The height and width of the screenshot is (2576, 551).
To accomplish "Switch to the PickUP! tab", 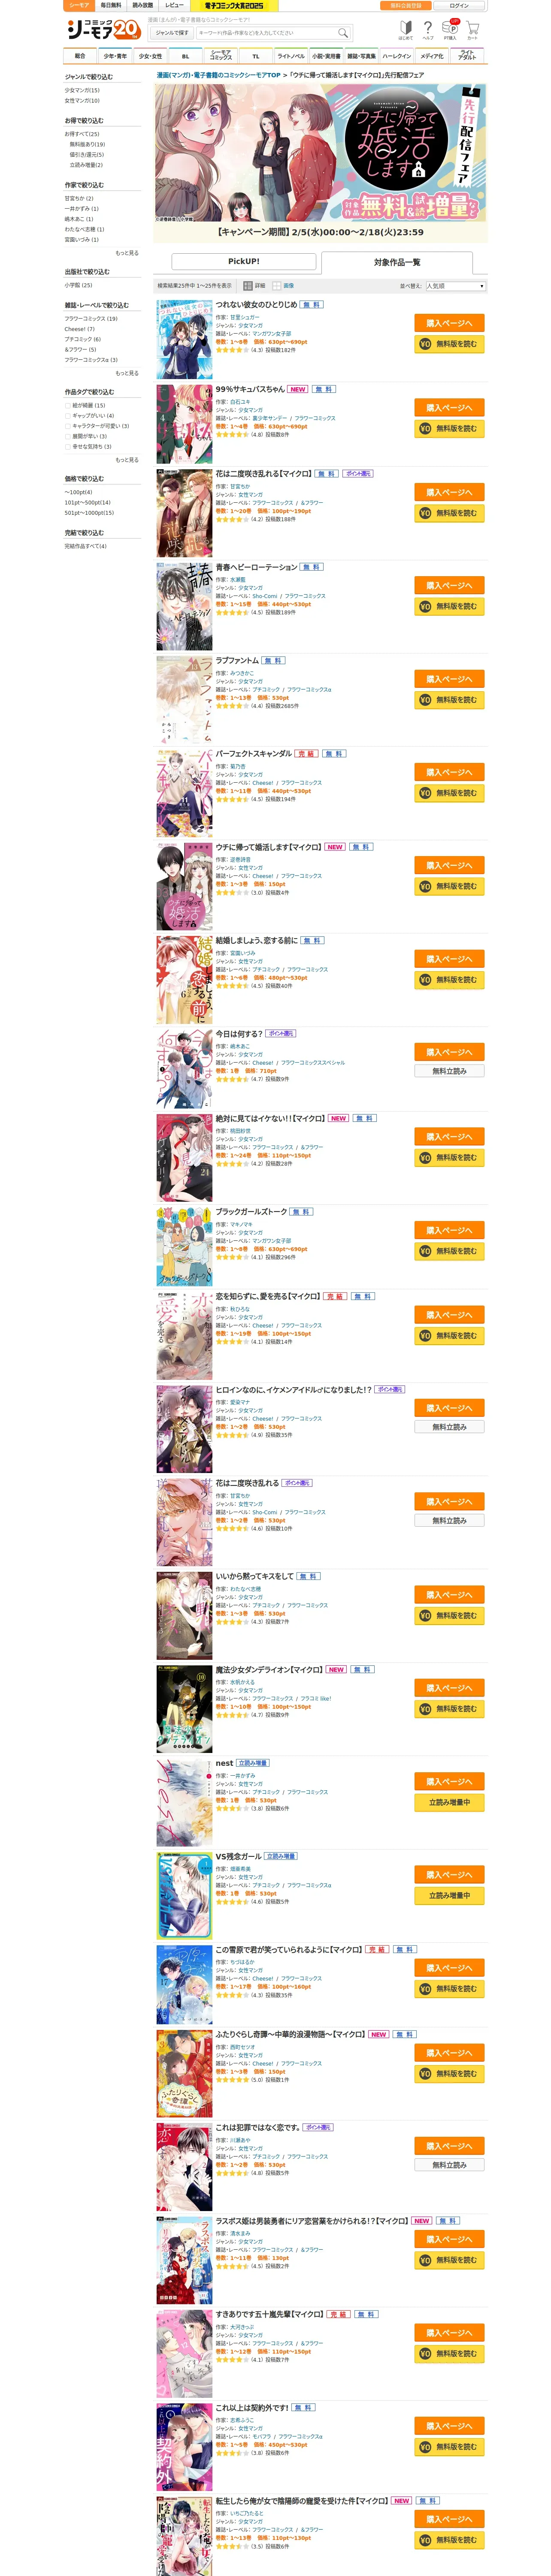I will click(244, 261).
